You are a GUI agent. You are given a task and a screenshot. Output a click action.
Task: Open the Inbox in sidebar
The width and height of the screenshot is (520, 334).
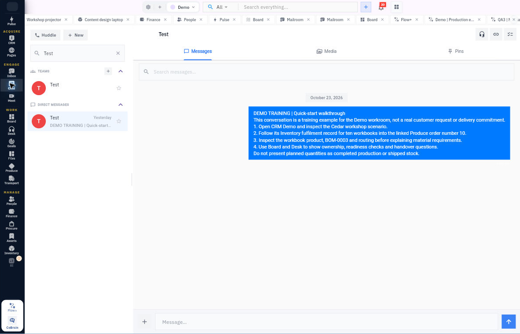coord(11,73)
